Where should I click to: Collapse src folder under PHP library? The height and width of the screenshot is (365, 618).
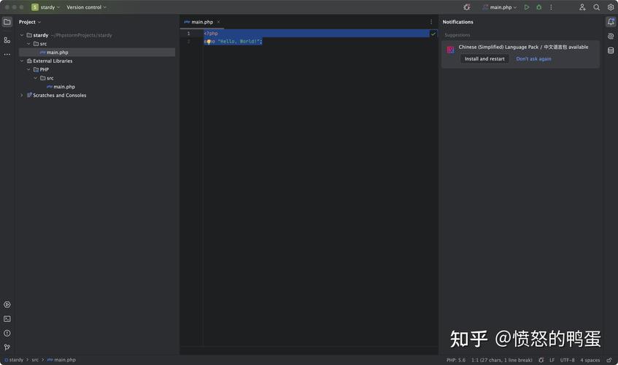[36, 78]
